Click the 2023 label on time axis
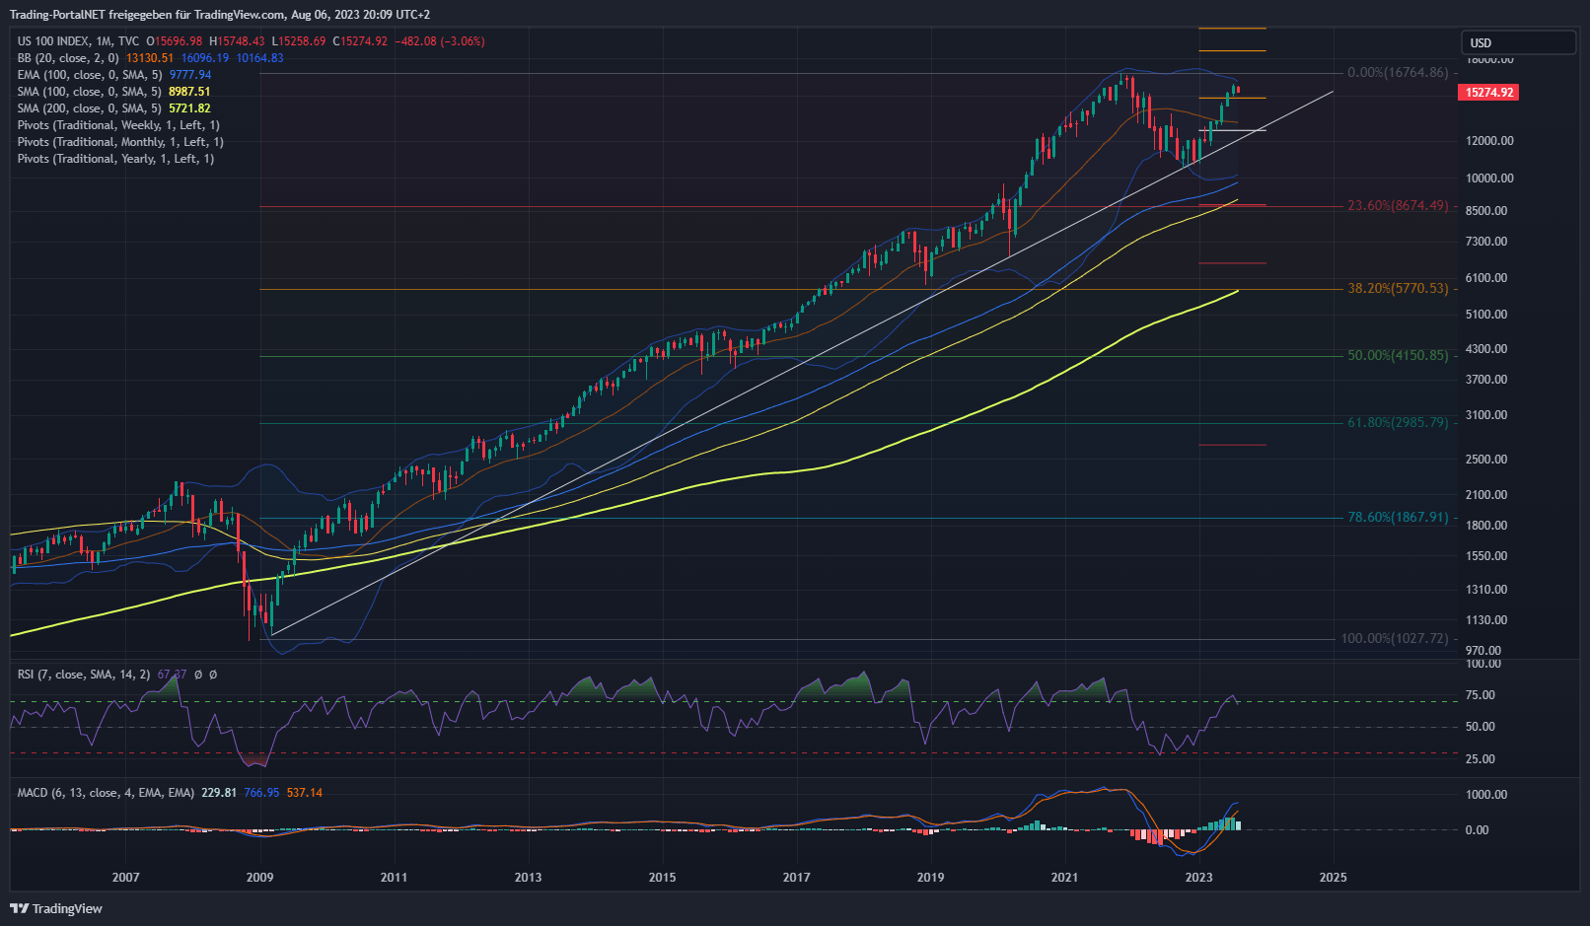The image size is (1590, 926). click(x=1198, y=878)
